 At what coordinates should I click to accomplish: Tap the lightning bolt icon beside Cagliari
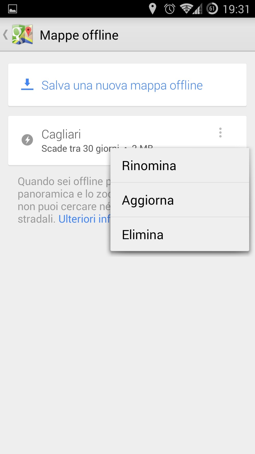27,140
